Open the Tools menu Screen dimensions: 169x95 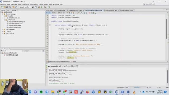coord(50,4)
